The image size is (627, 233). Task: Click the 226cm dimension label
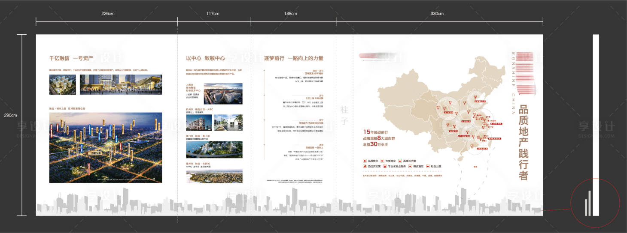point(108,14)
